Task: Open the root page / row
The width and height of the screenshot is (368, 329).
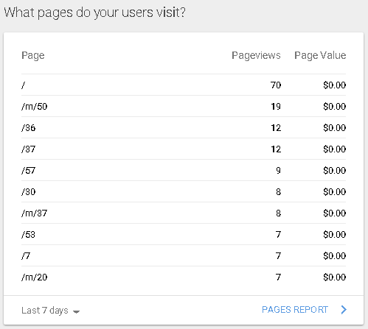Action: point(184,85)
